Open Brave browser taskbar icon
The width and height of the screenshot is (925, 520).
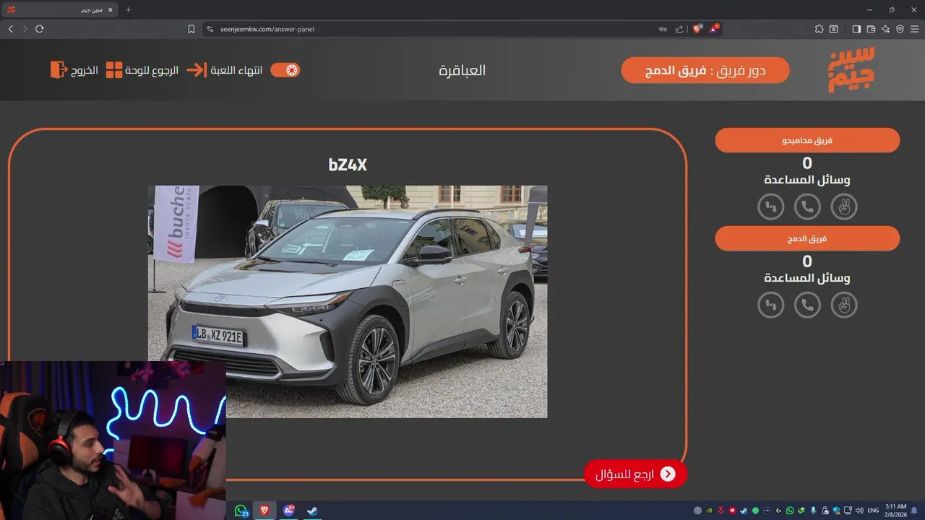(x=264, y=511)
